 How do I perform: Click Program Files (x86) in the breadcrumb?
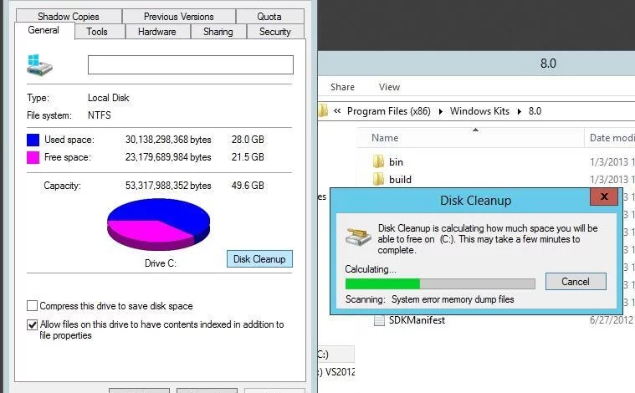[389, 111]
